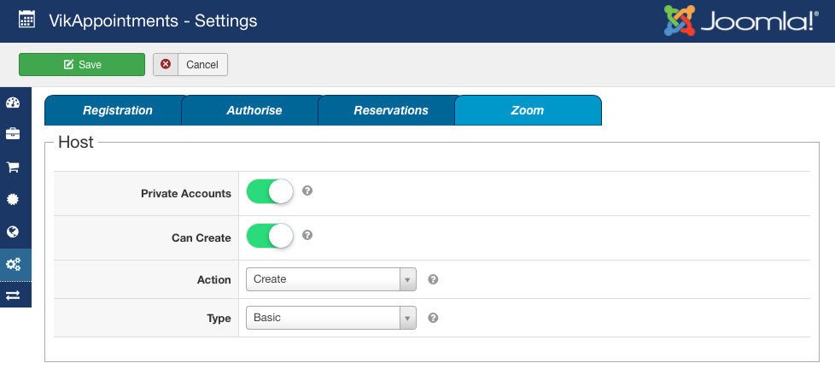Disable the Private Accounts toggle
Screen dimensions: 835x369
pos(270,191)
